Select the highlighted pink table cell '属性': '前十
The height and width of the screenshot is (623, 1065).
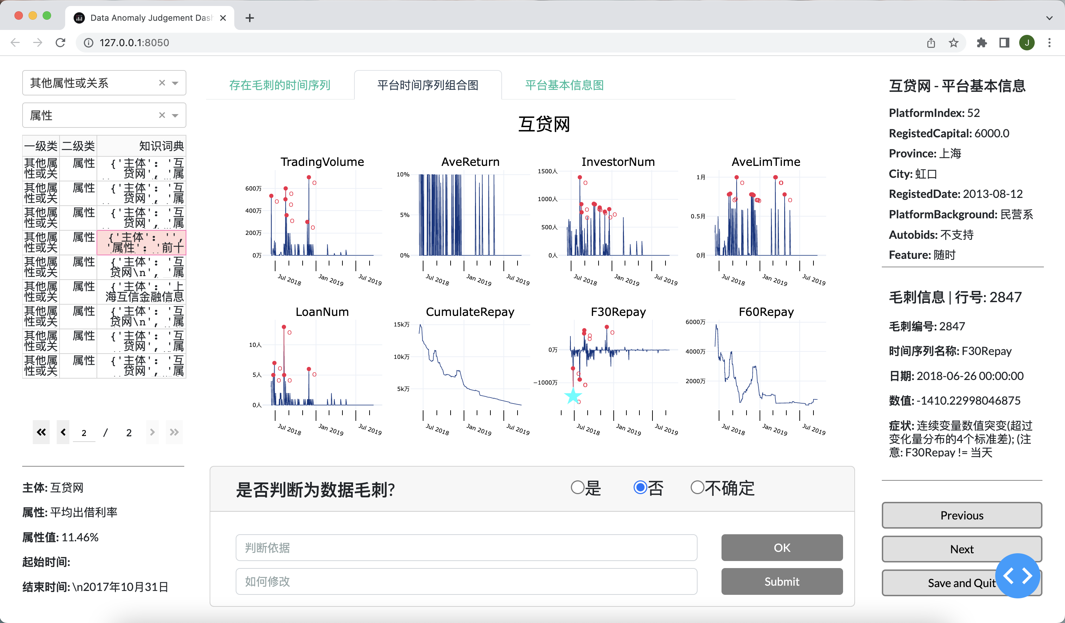pos(142,242)
